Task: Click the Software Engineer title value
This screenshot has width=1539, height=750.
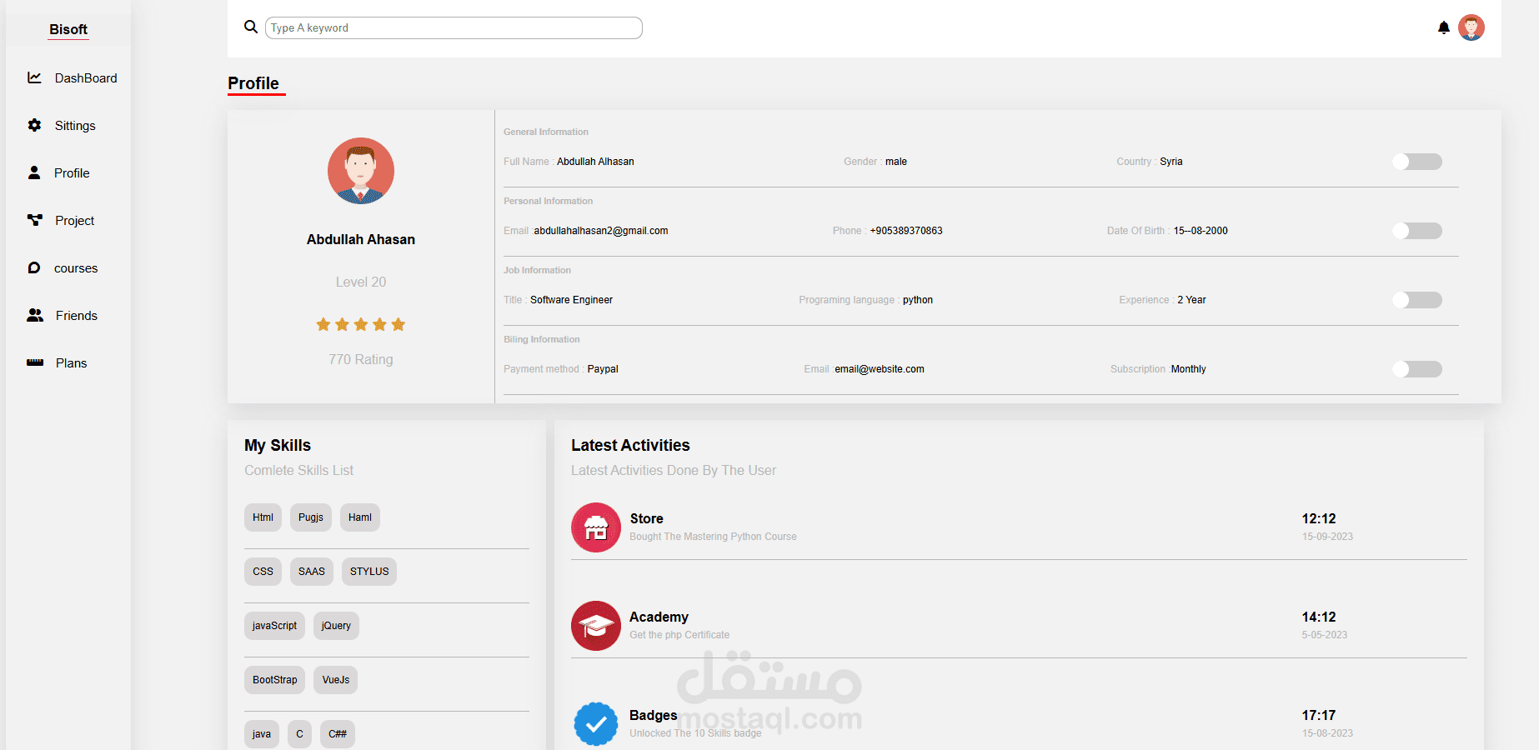Action: tap(571, 300)
